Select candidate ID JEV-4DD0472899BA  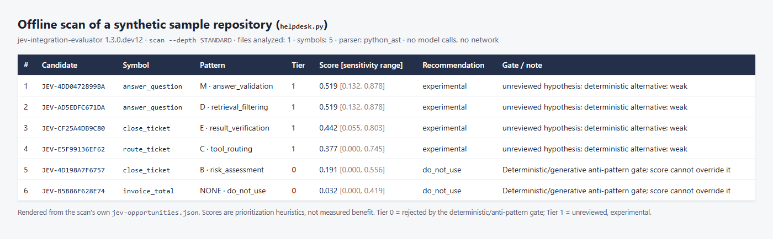tap(73, 86)
